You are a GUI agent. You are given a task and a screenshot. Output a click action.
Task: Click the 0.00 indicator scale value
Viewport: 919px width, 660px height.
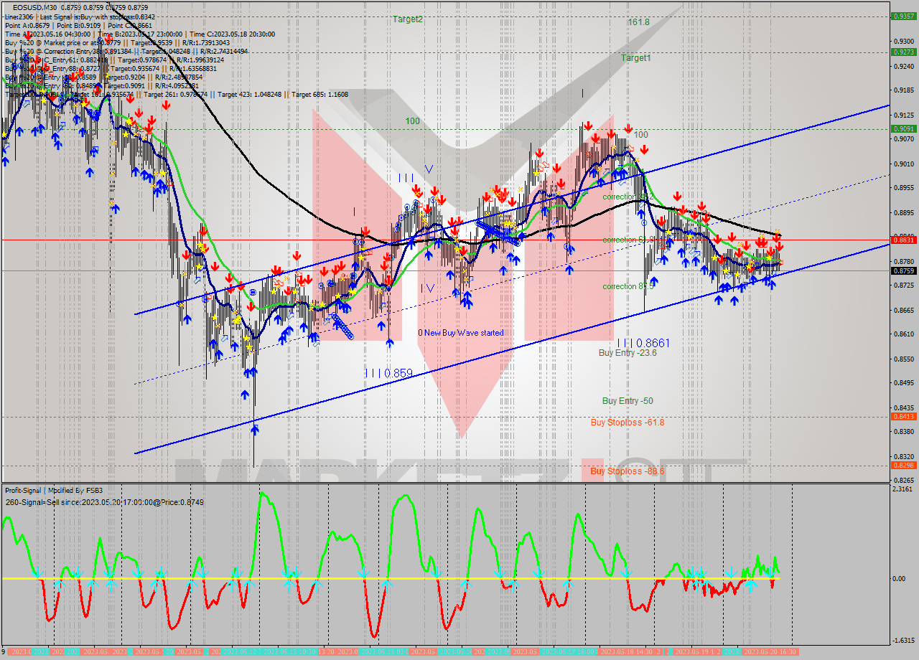coord(900,578)
